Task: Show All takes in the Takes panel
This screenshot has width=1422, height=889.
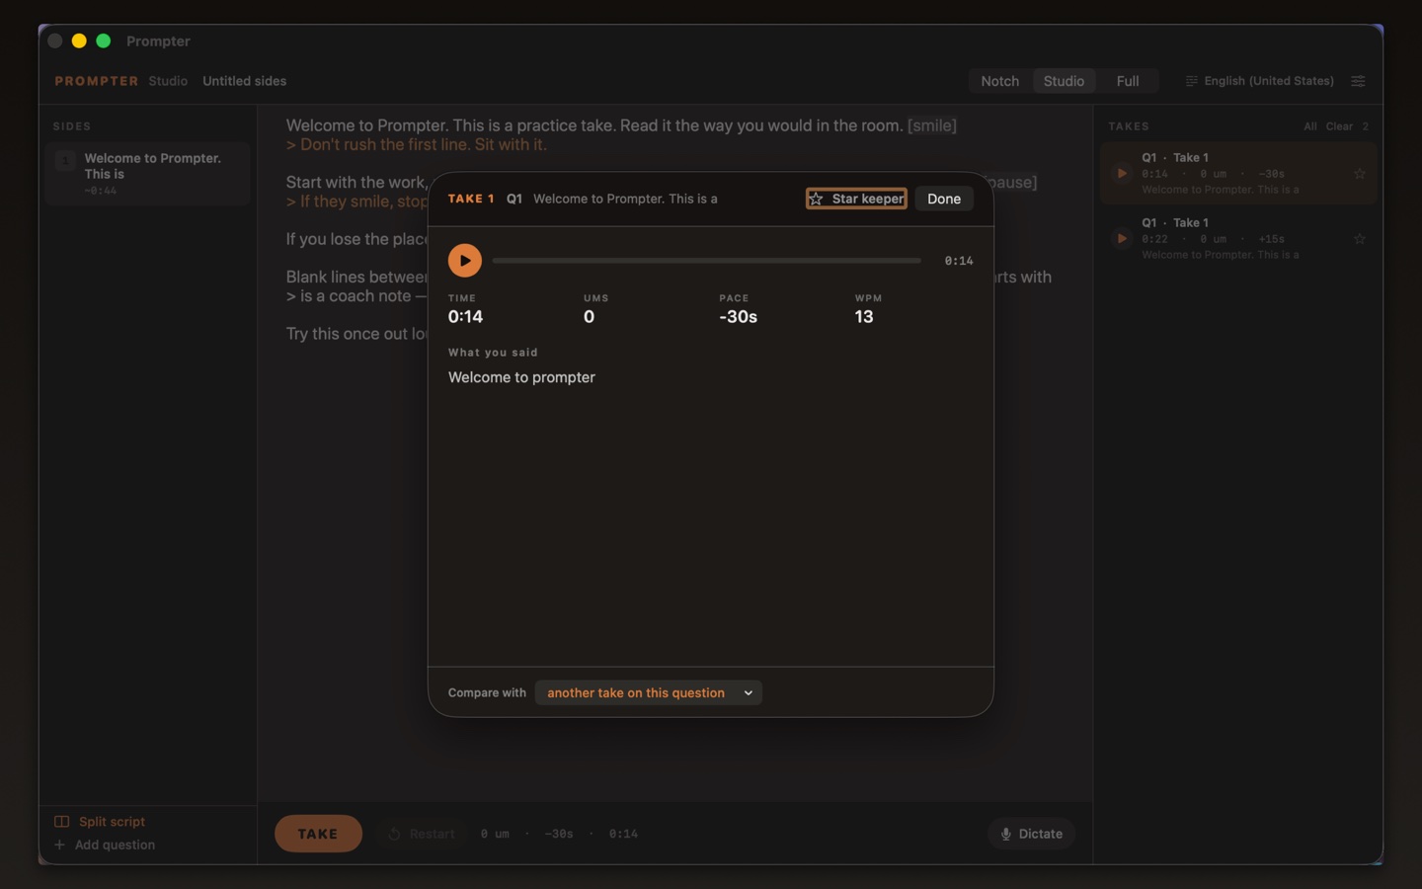Action: [1310, 126]
